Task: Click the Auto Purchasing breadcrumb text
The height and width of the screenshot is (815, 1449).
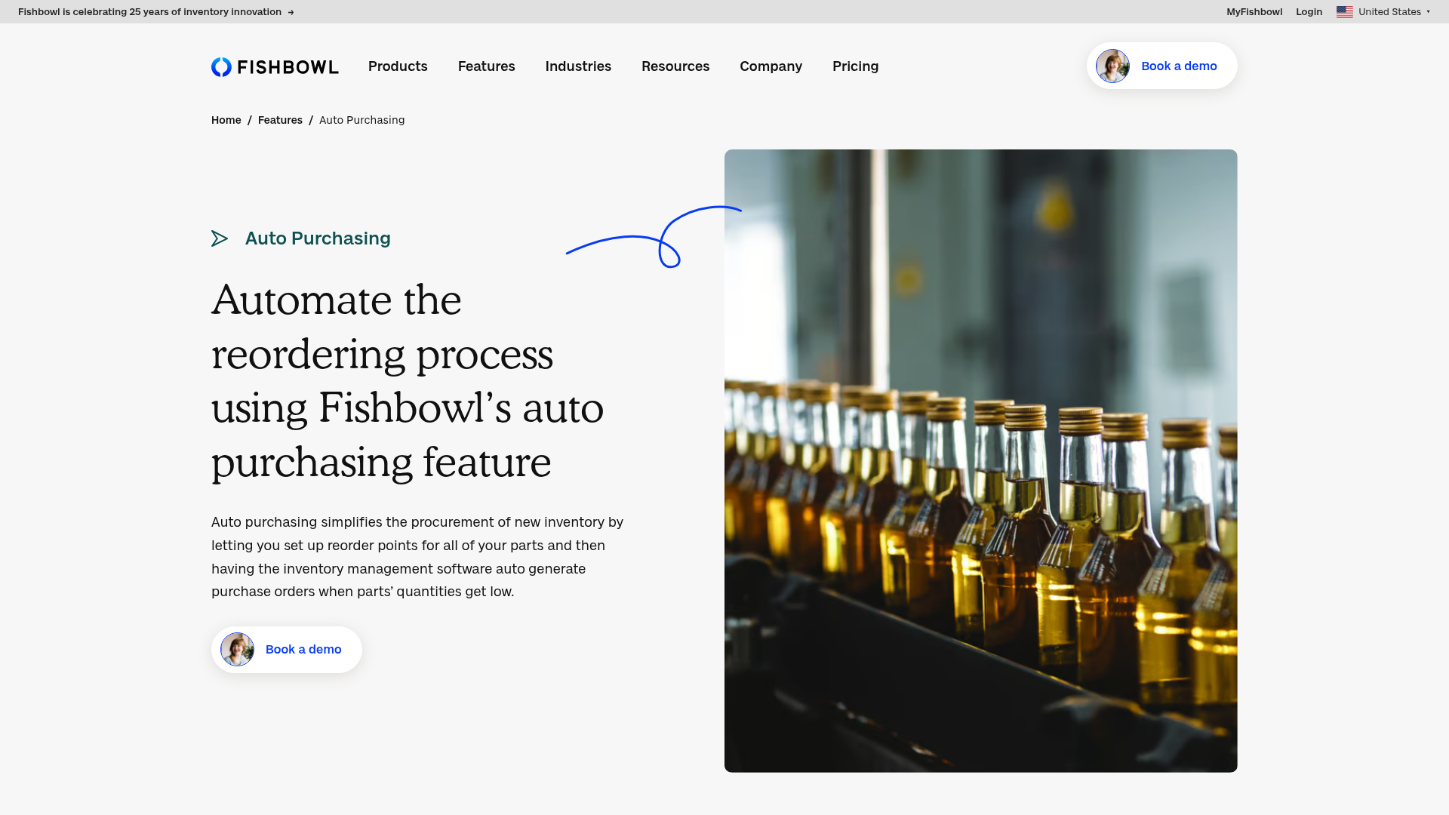Action: [x=361, y=120]
